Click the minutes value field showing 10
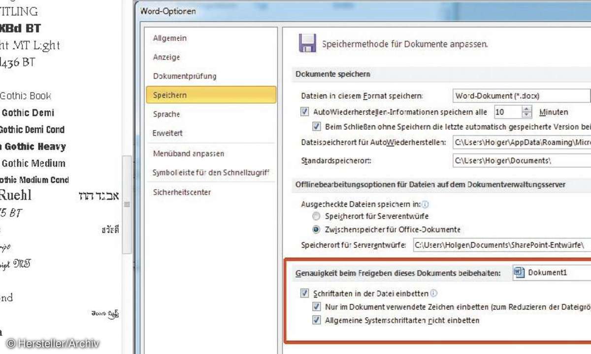 [x=507, y=112]
